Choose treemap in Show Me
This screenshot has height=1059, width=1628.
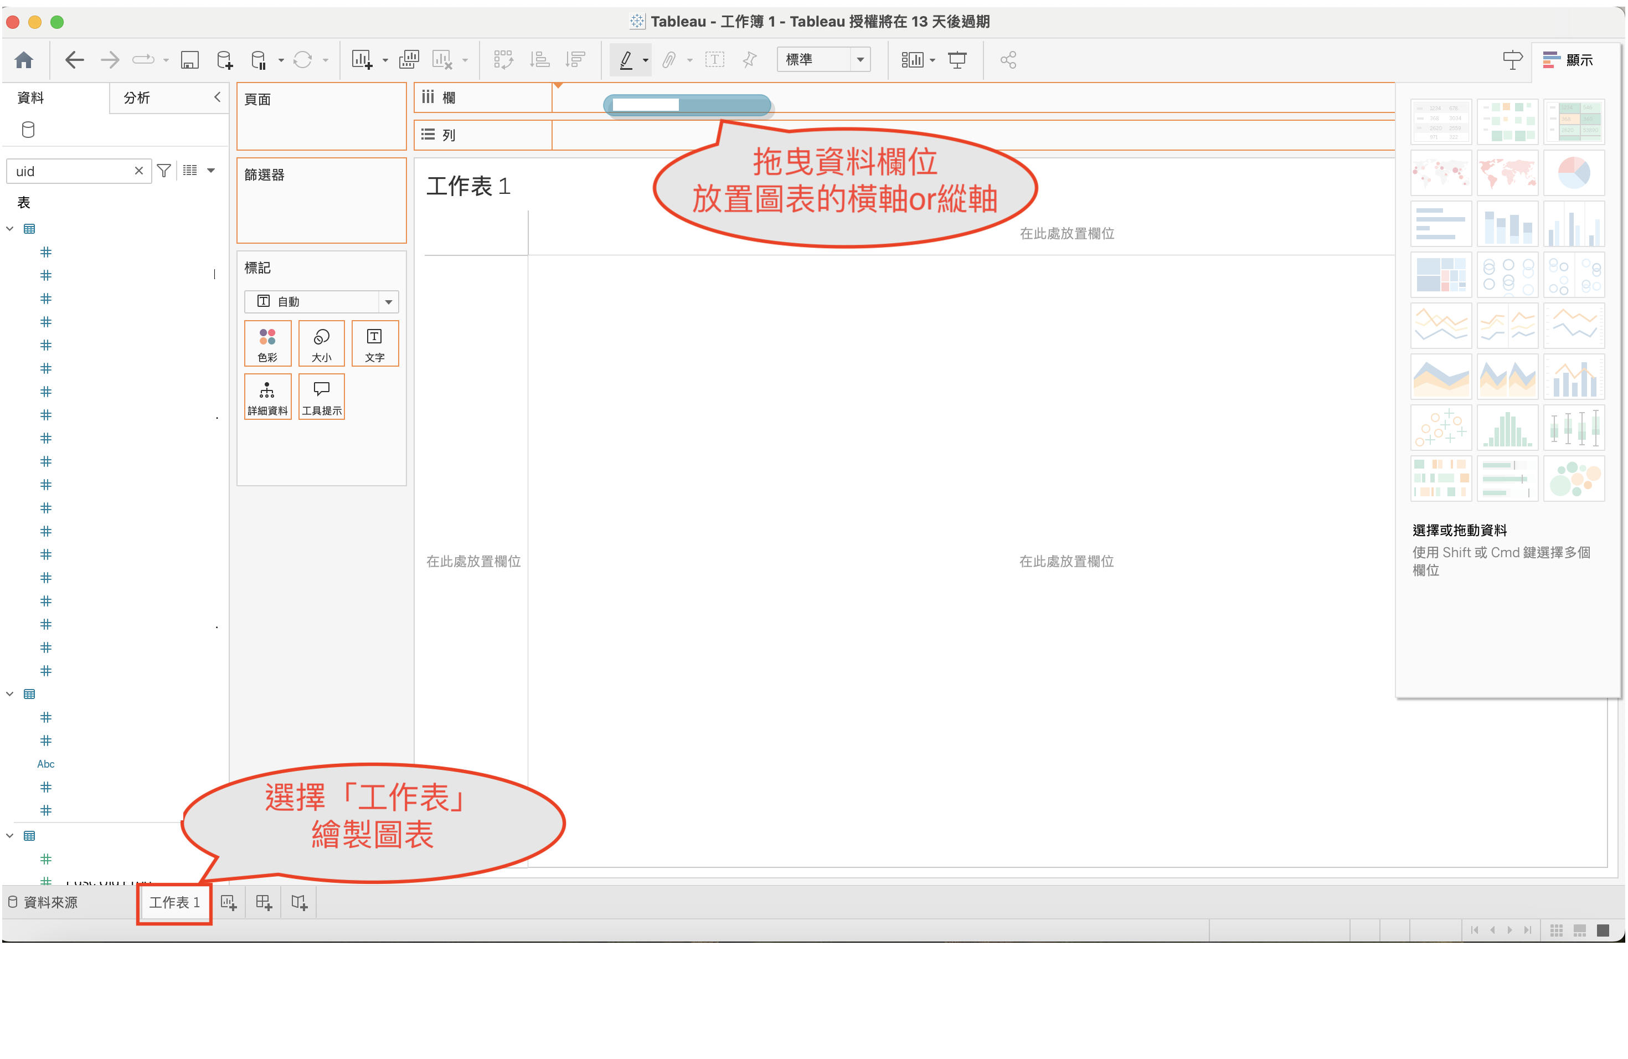coord(1441,275)
